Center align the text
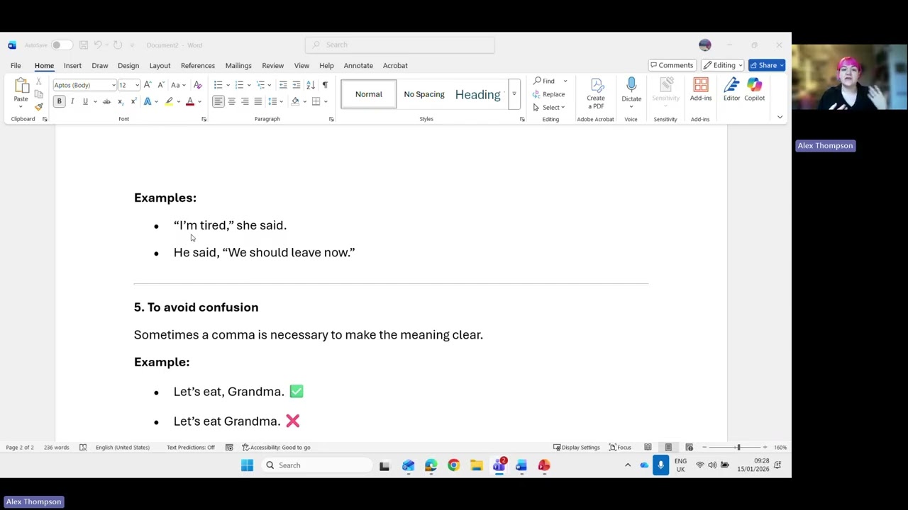Viewport: 908px width, 510px height. pos(231,101)
